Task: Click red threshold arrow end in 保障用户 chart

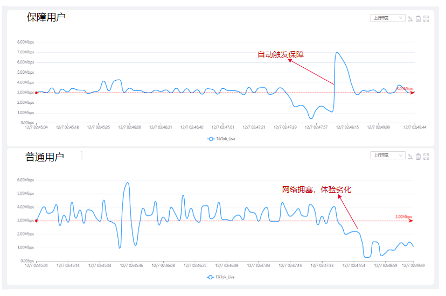Action: pos(413,93)
